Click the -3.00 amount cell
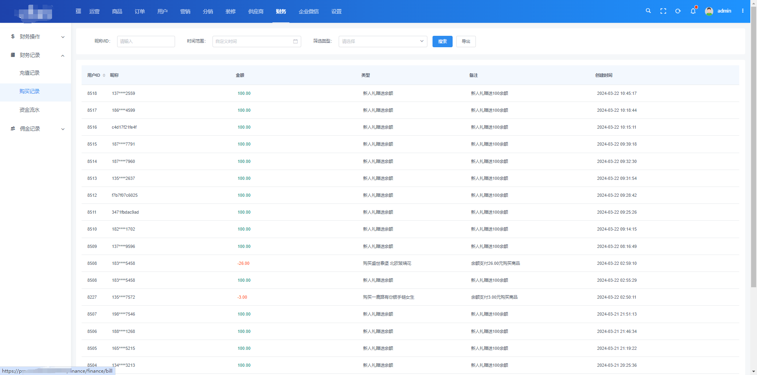 pos(242,297)
